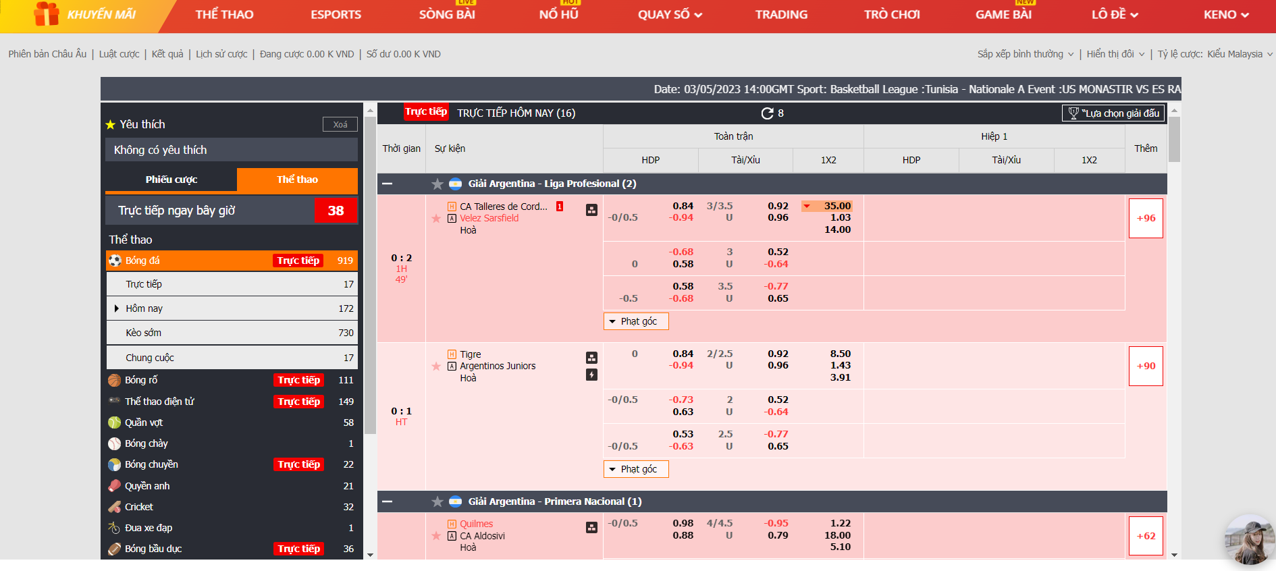Image resolution: width=1276 pixels, height=571 pixels.
Task: Click the match list scroll down arrow
Action: (1175, 555)
